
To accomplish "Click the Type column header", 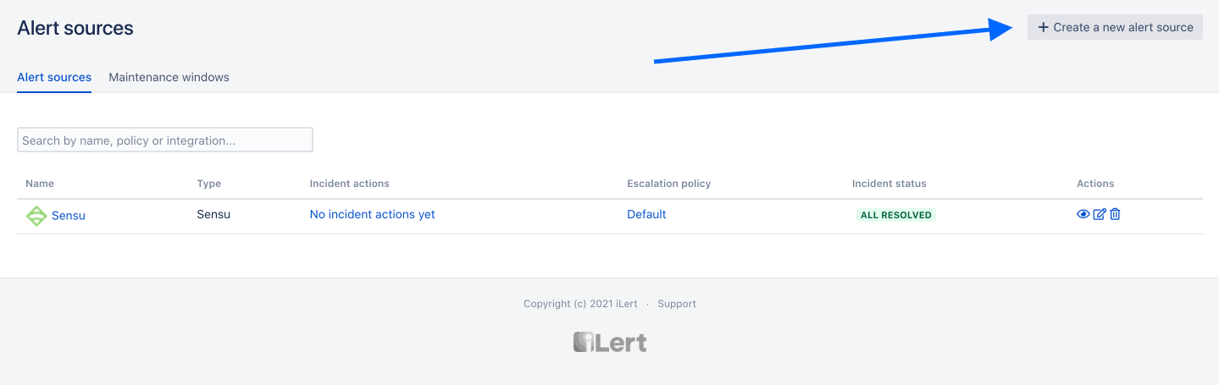I will (208, 184).
